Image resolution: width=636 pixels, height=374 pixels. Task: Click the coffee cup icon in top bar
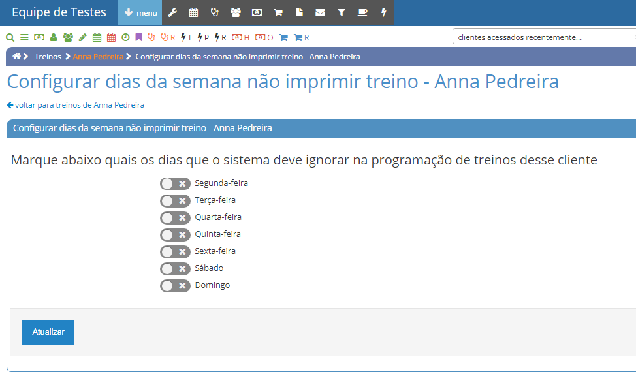(362, 12)
